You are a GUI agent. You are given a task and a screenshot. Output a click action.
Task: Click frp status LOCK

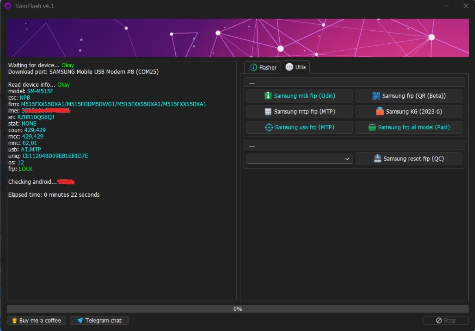coord(26,169)
